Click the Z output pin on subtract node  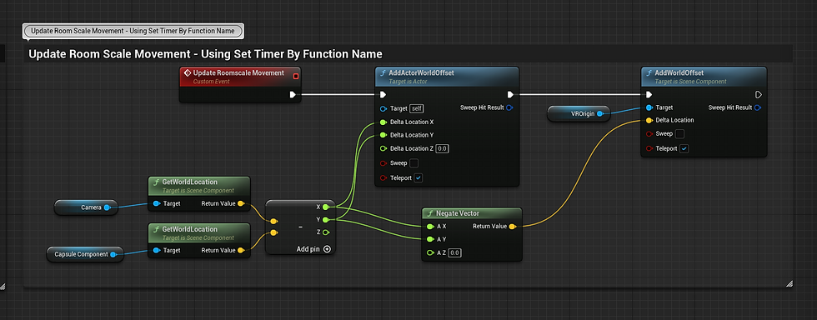point(326,232)
